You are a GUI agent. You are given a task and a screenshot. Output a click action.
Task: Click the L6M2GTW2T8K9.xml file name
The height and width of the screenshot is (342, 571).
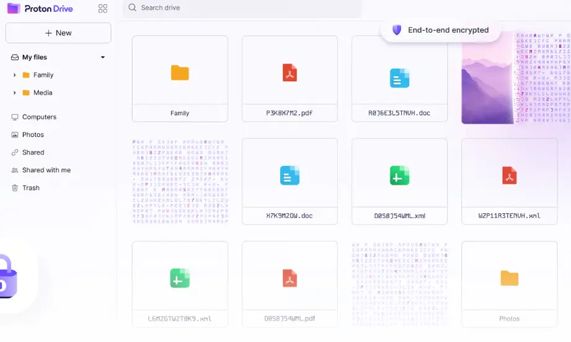click(x=180, y=318)
